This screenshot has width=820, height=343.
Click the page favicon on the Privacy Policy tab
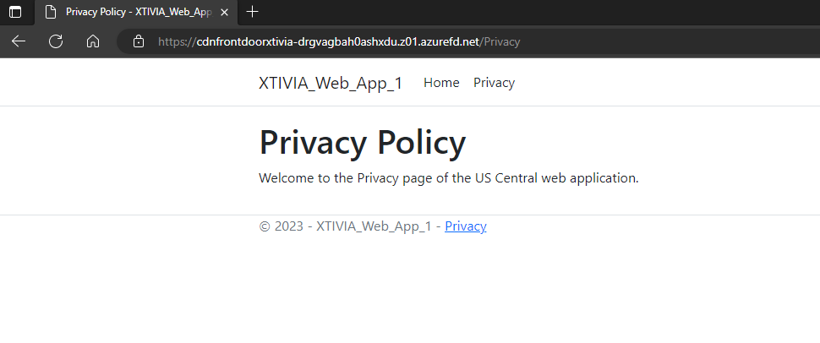click(x=51, y=12)
